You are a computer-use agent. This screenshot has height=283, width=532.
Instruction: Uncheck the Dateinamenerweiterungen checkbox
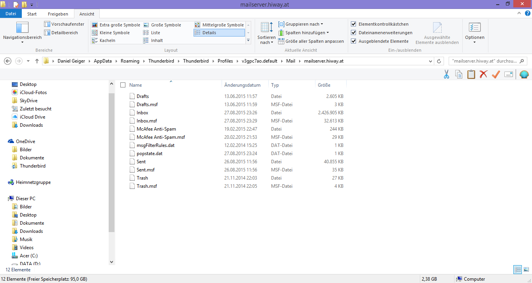pyautogui.click(x=354, y=33)
